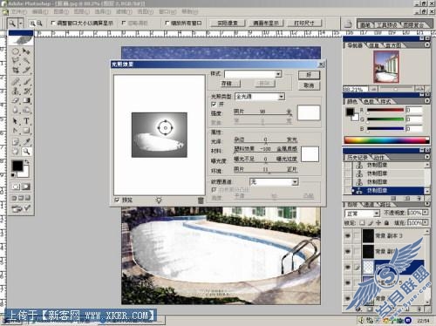Image resolution: width=436 pixels, height=326 pixels.
Task: Switch to the Actions tab
Action: [x=379, y=158]
